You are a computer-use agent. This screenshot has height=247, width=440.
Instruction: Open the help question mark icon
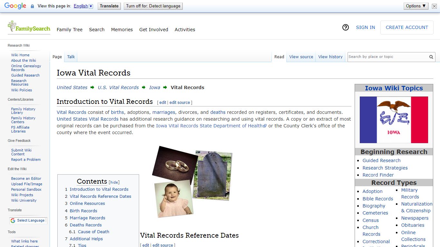(x=346, y=28)
